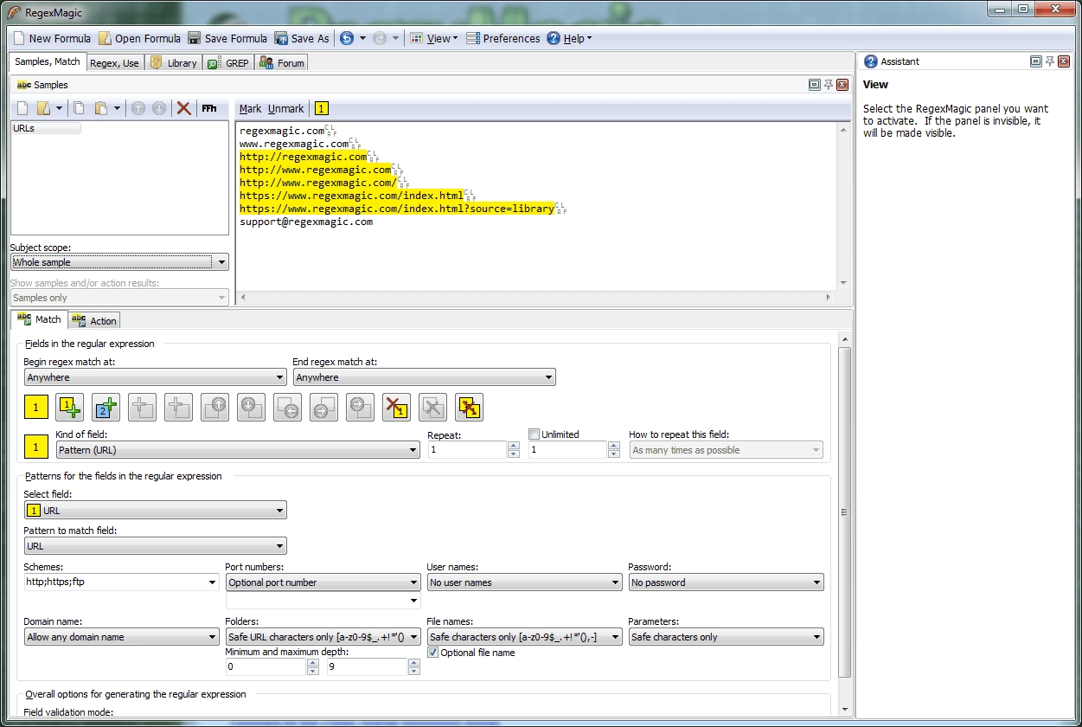This screenshot has height=727, width=1082.
Task: Click the delete field red X icon
Action: tap(396, 407)
